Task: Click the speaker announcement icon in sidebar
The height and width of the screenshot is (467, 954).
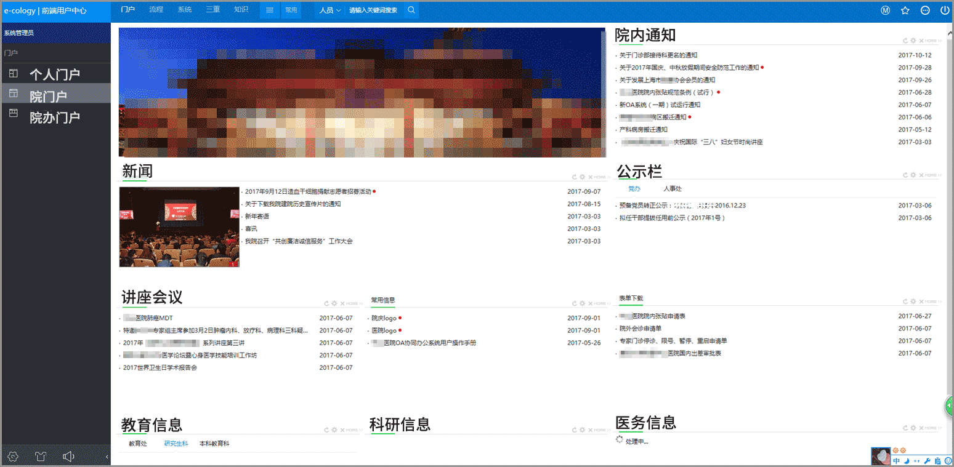Action: [x=68, y=457]
